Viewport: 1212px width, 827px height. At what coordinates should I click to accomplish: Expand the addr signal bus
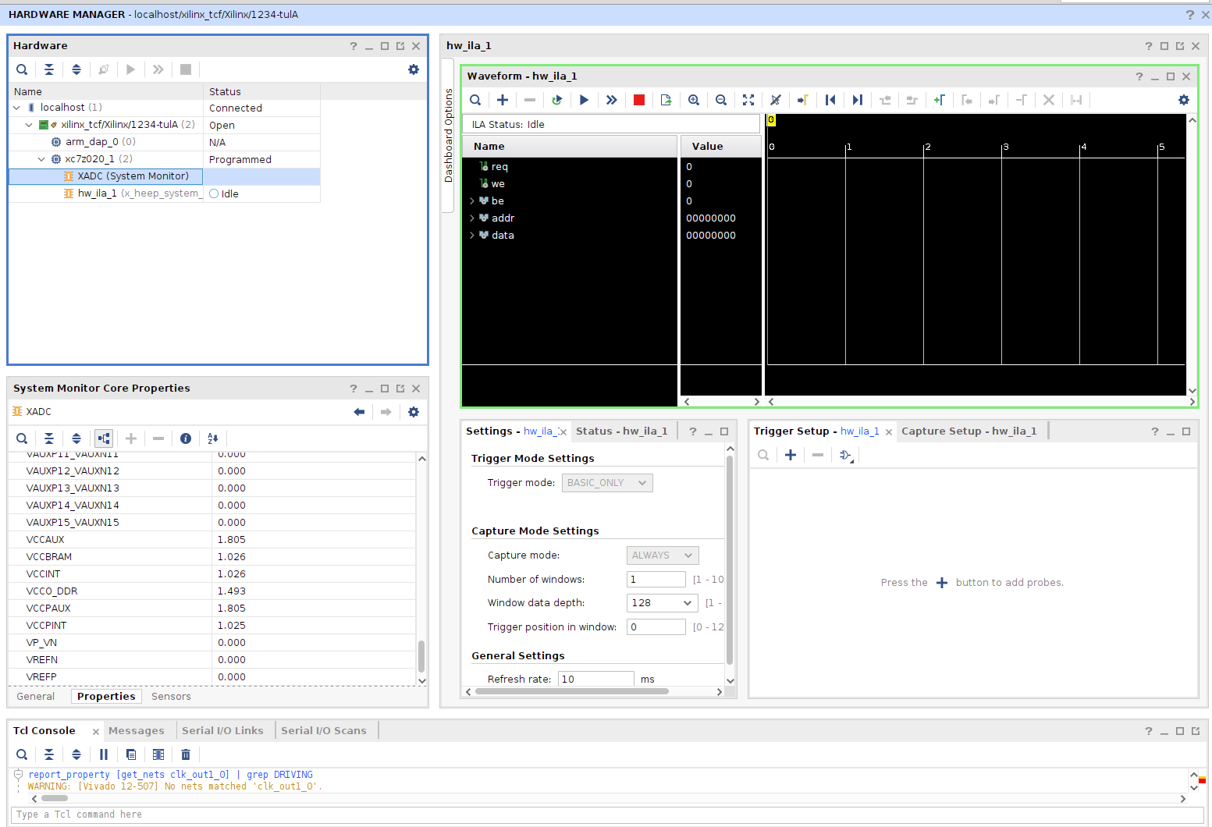click(x=472, y=218)
